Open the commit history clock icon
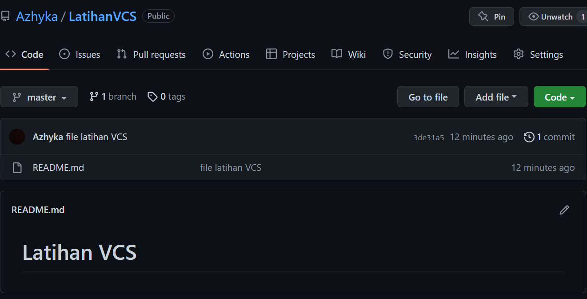 tap(529, 137)
